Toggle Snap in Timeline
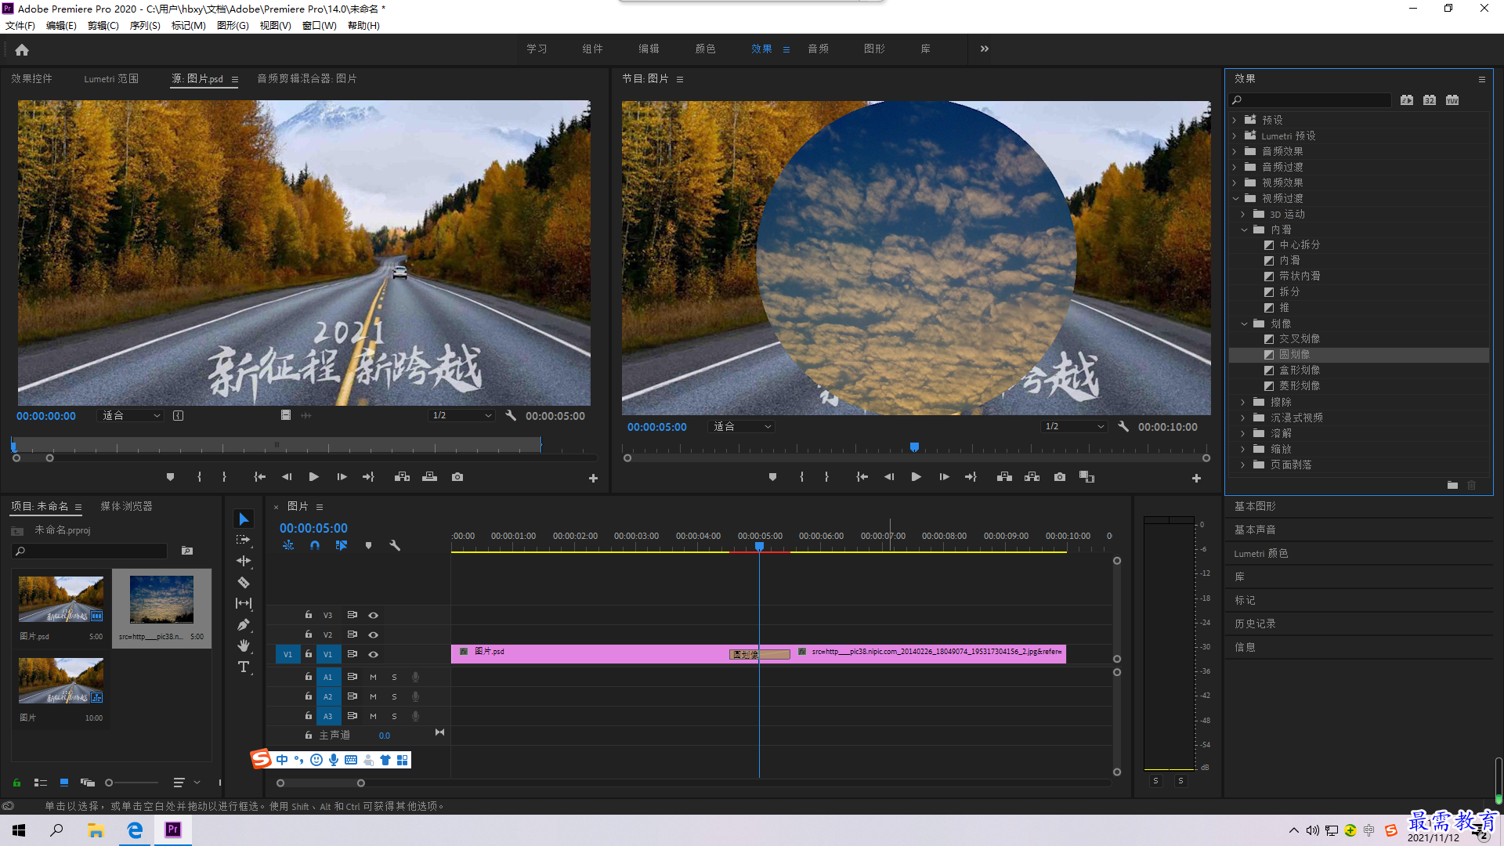 pos(314,545)
